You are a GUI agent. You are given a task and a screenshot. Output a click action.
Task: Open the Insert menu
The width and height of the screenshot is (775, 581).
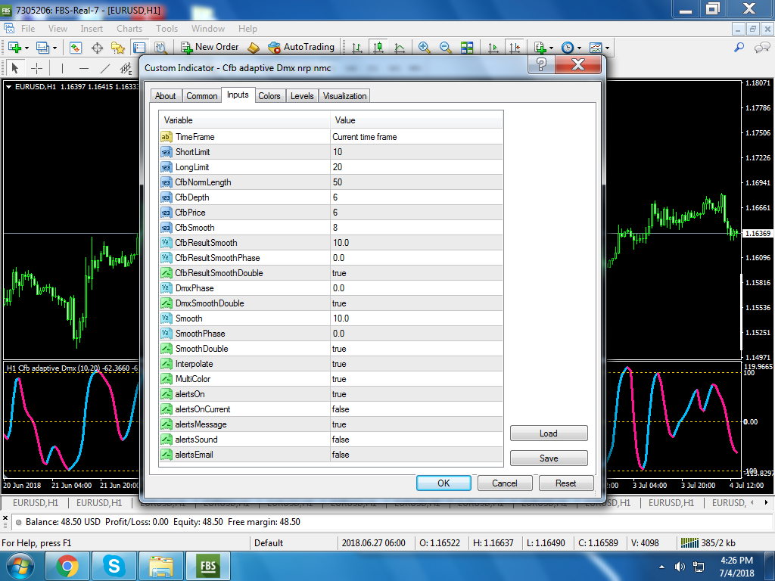[92, 29]
